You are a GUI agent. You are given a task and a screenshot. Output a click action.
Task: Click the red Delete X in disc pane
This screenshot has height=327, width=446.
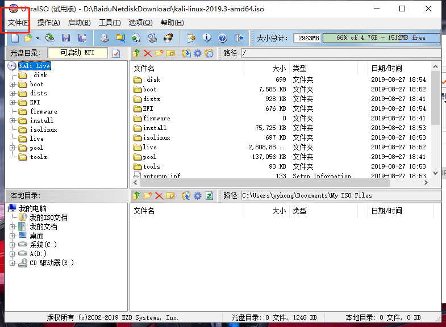pos(148,53)
